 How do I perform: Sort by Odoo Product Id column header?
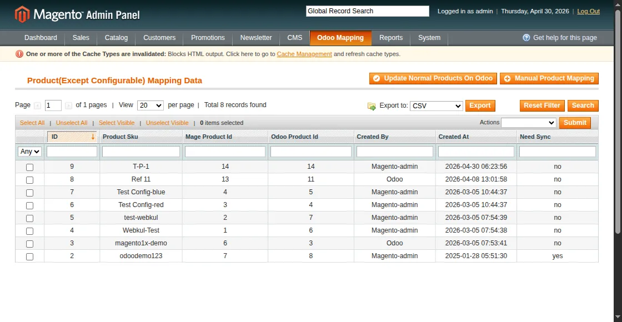[295, 137]
